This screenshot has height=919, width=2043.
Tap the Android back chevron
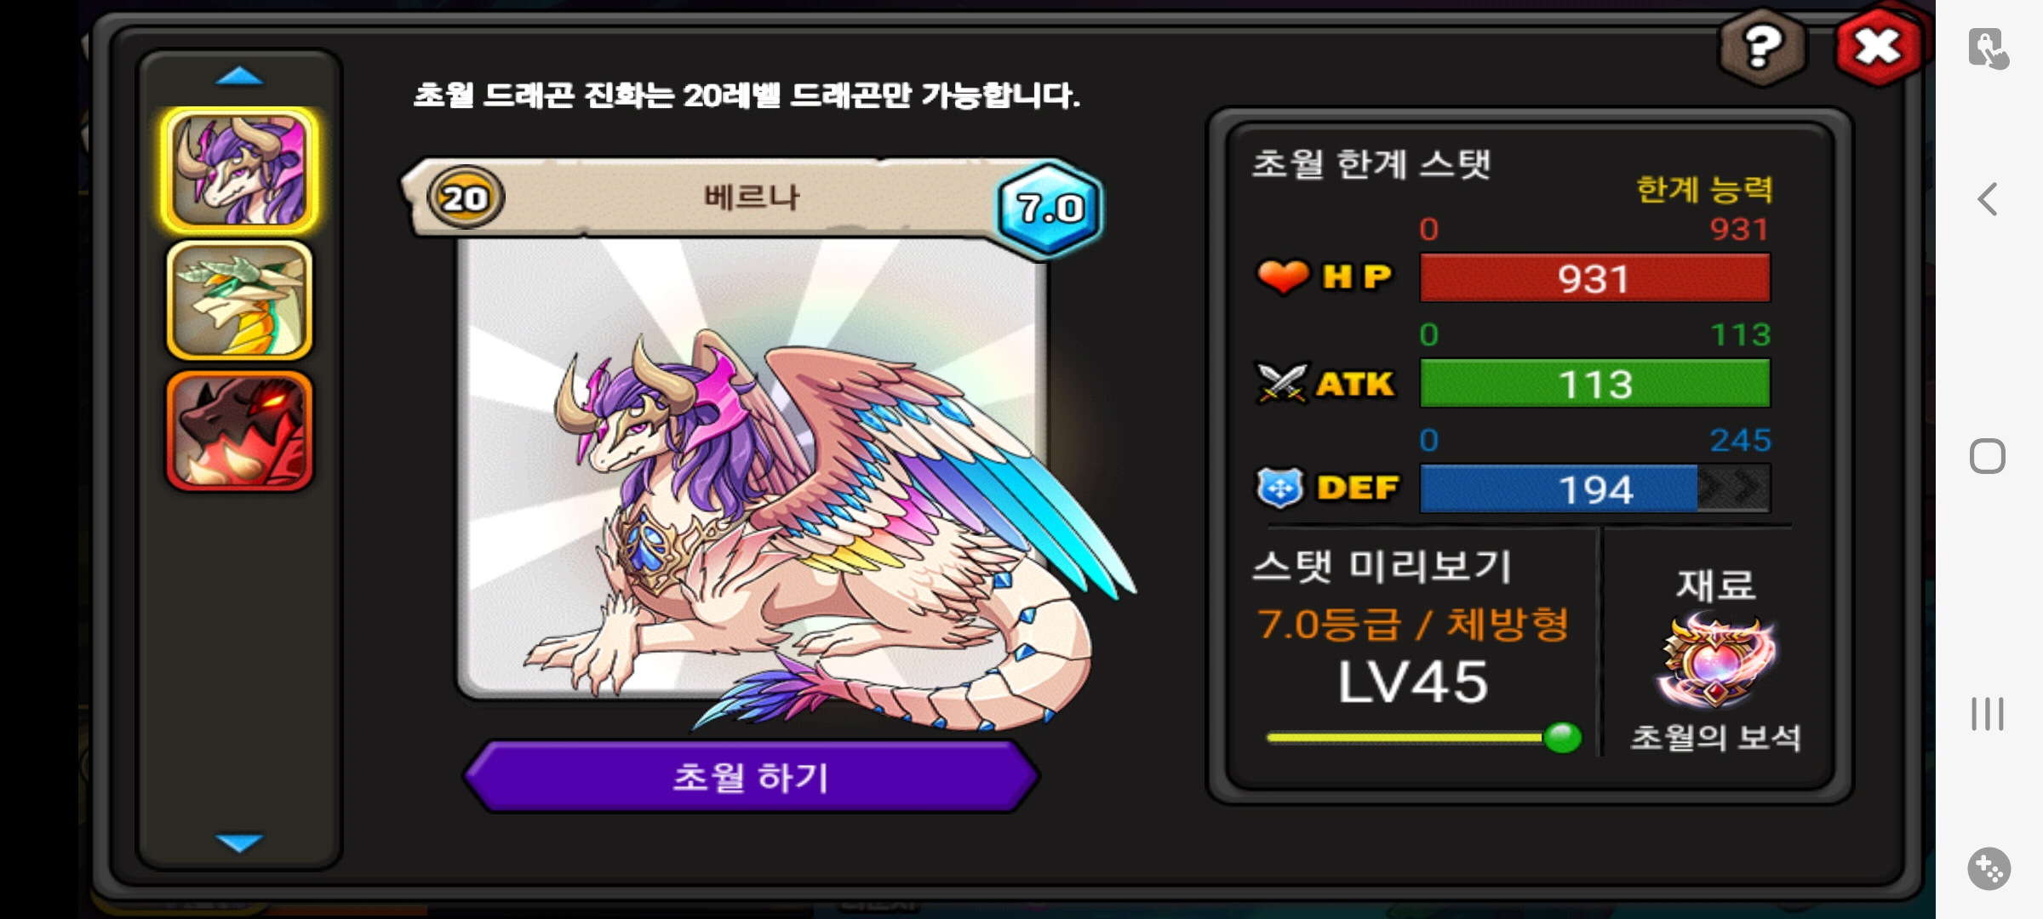coord(1988,200)
